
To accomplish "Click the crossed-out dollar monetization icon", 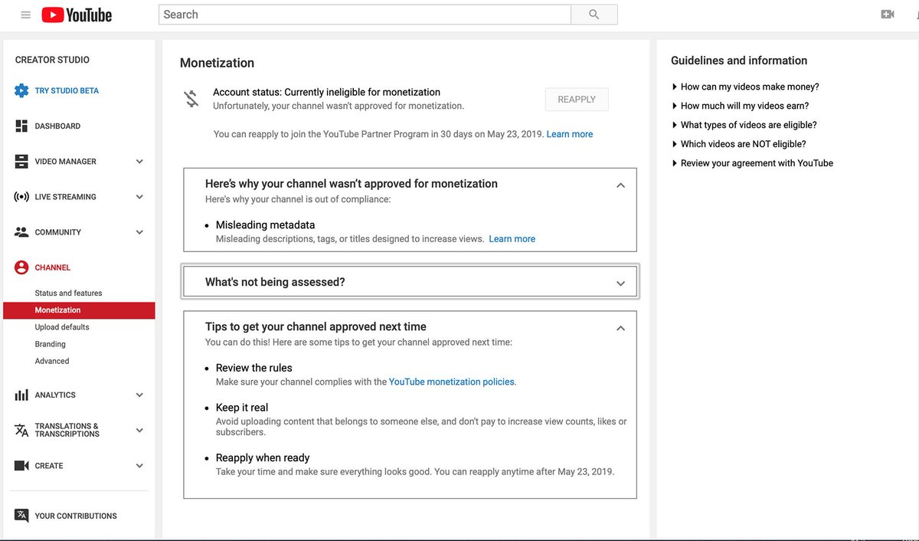I will pos(191,98).
